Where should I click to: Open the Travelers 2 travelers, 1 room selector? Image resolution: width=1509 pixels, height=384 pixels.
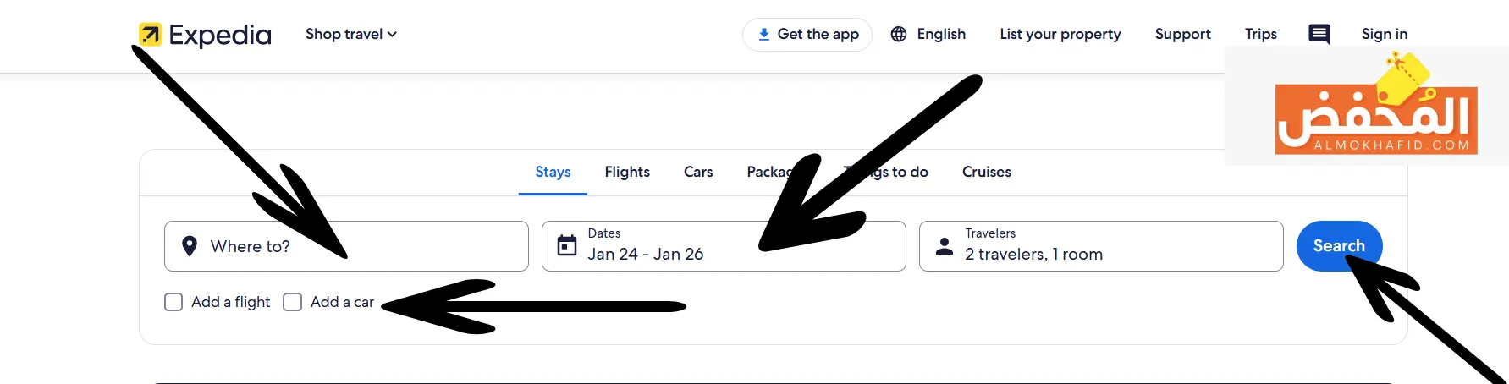click(x=1101, y=246)
